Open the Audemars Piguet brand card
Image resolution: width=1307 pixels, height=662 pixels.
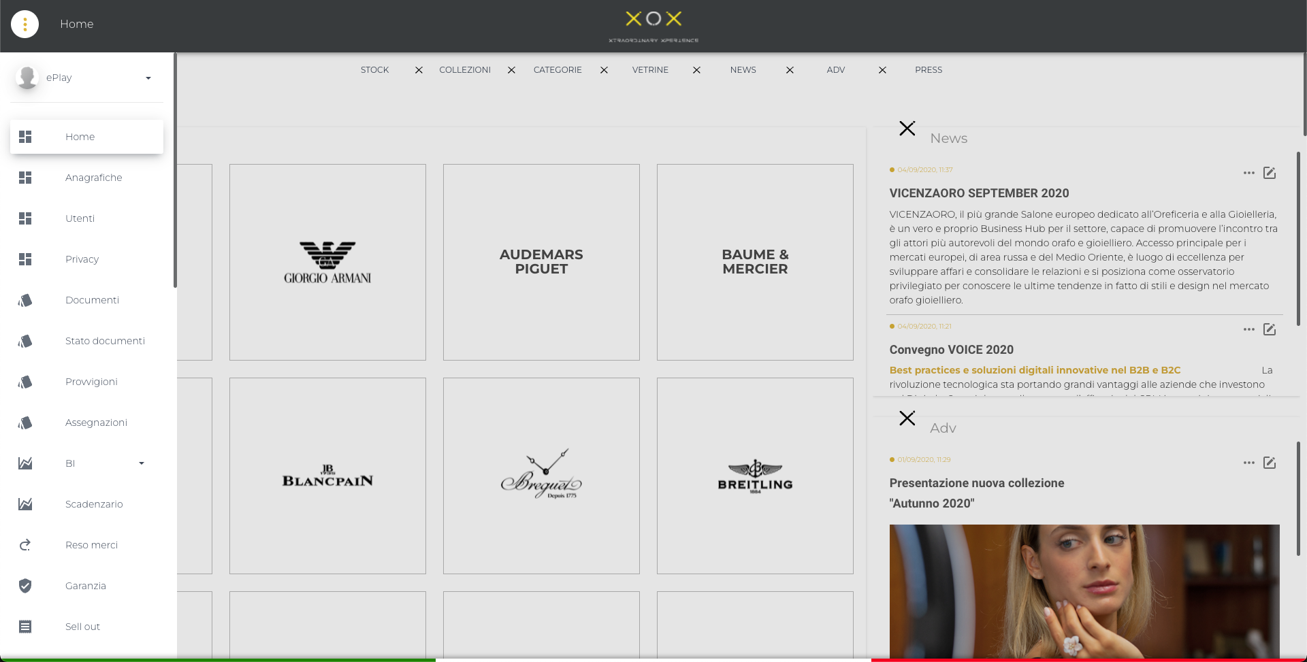[x=541, y=262]
